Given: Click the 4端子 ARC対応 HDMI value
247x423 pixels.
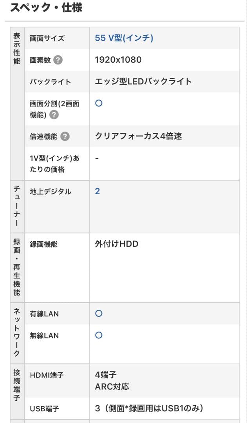Looking at the screenshot, I should point(114,380).
